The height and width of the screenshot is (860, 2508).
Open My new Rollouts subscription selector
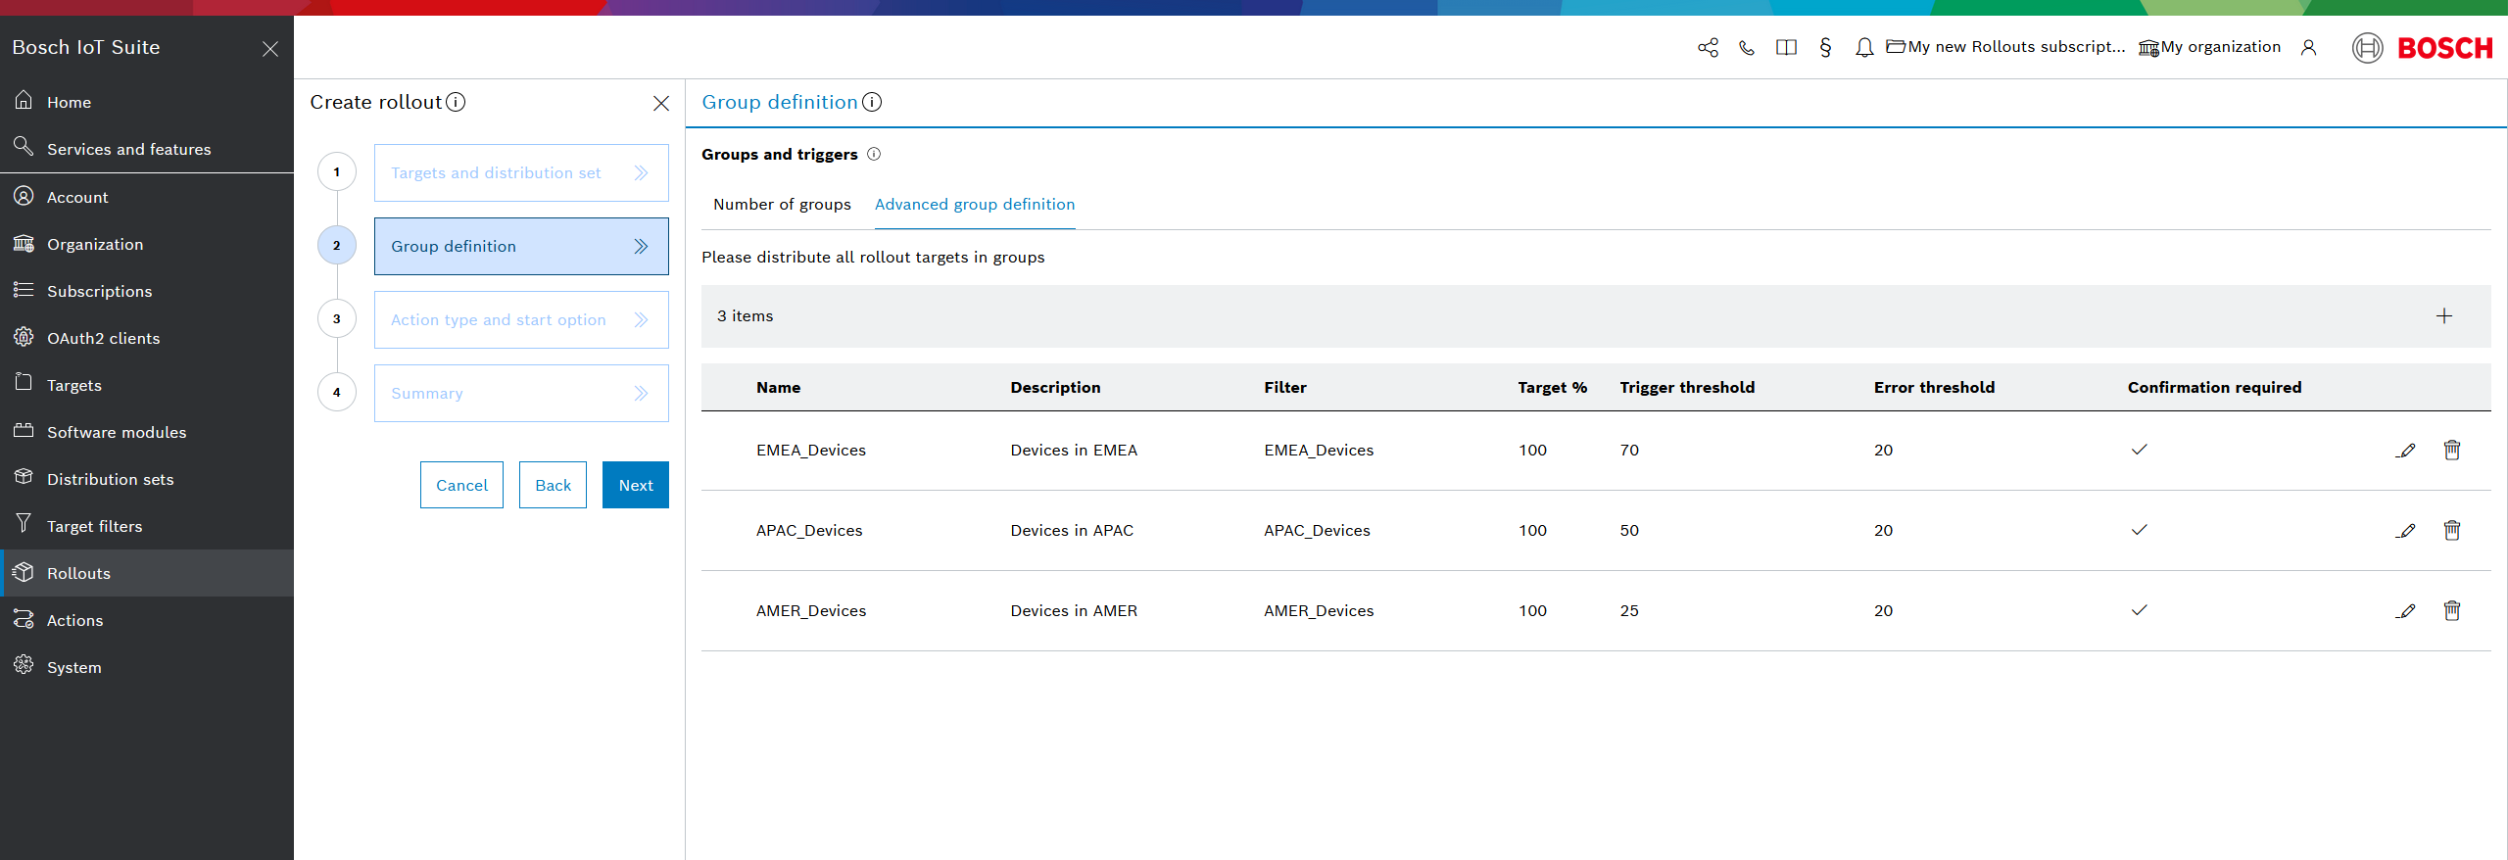[2005, 47]
